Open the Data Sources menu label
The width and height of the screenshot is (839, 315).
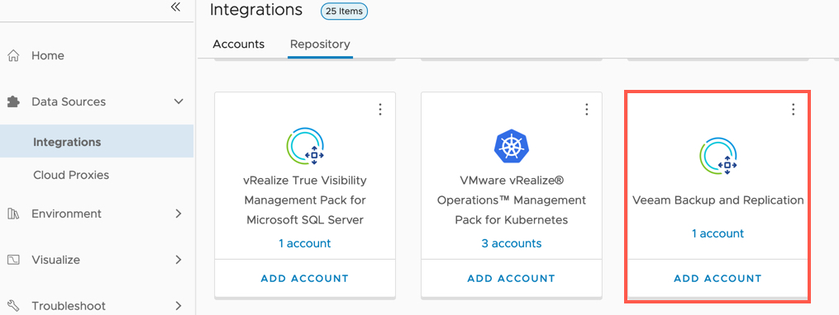(69, 101)
